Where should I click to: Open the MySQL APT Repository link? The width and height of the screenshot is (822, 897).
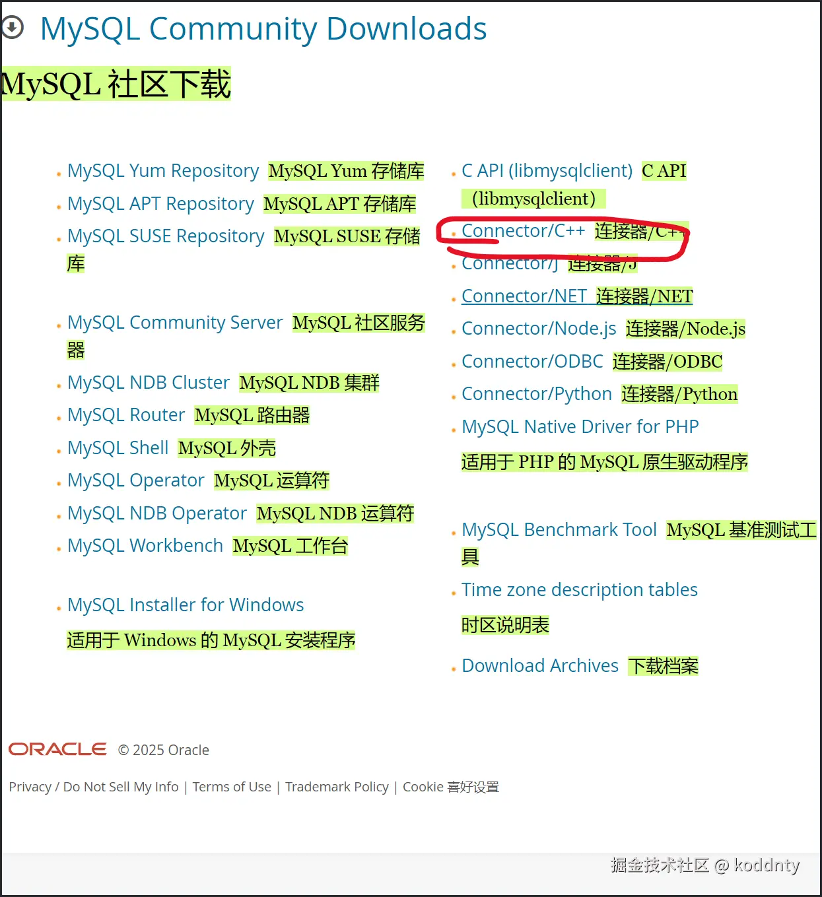coord(160,204)
